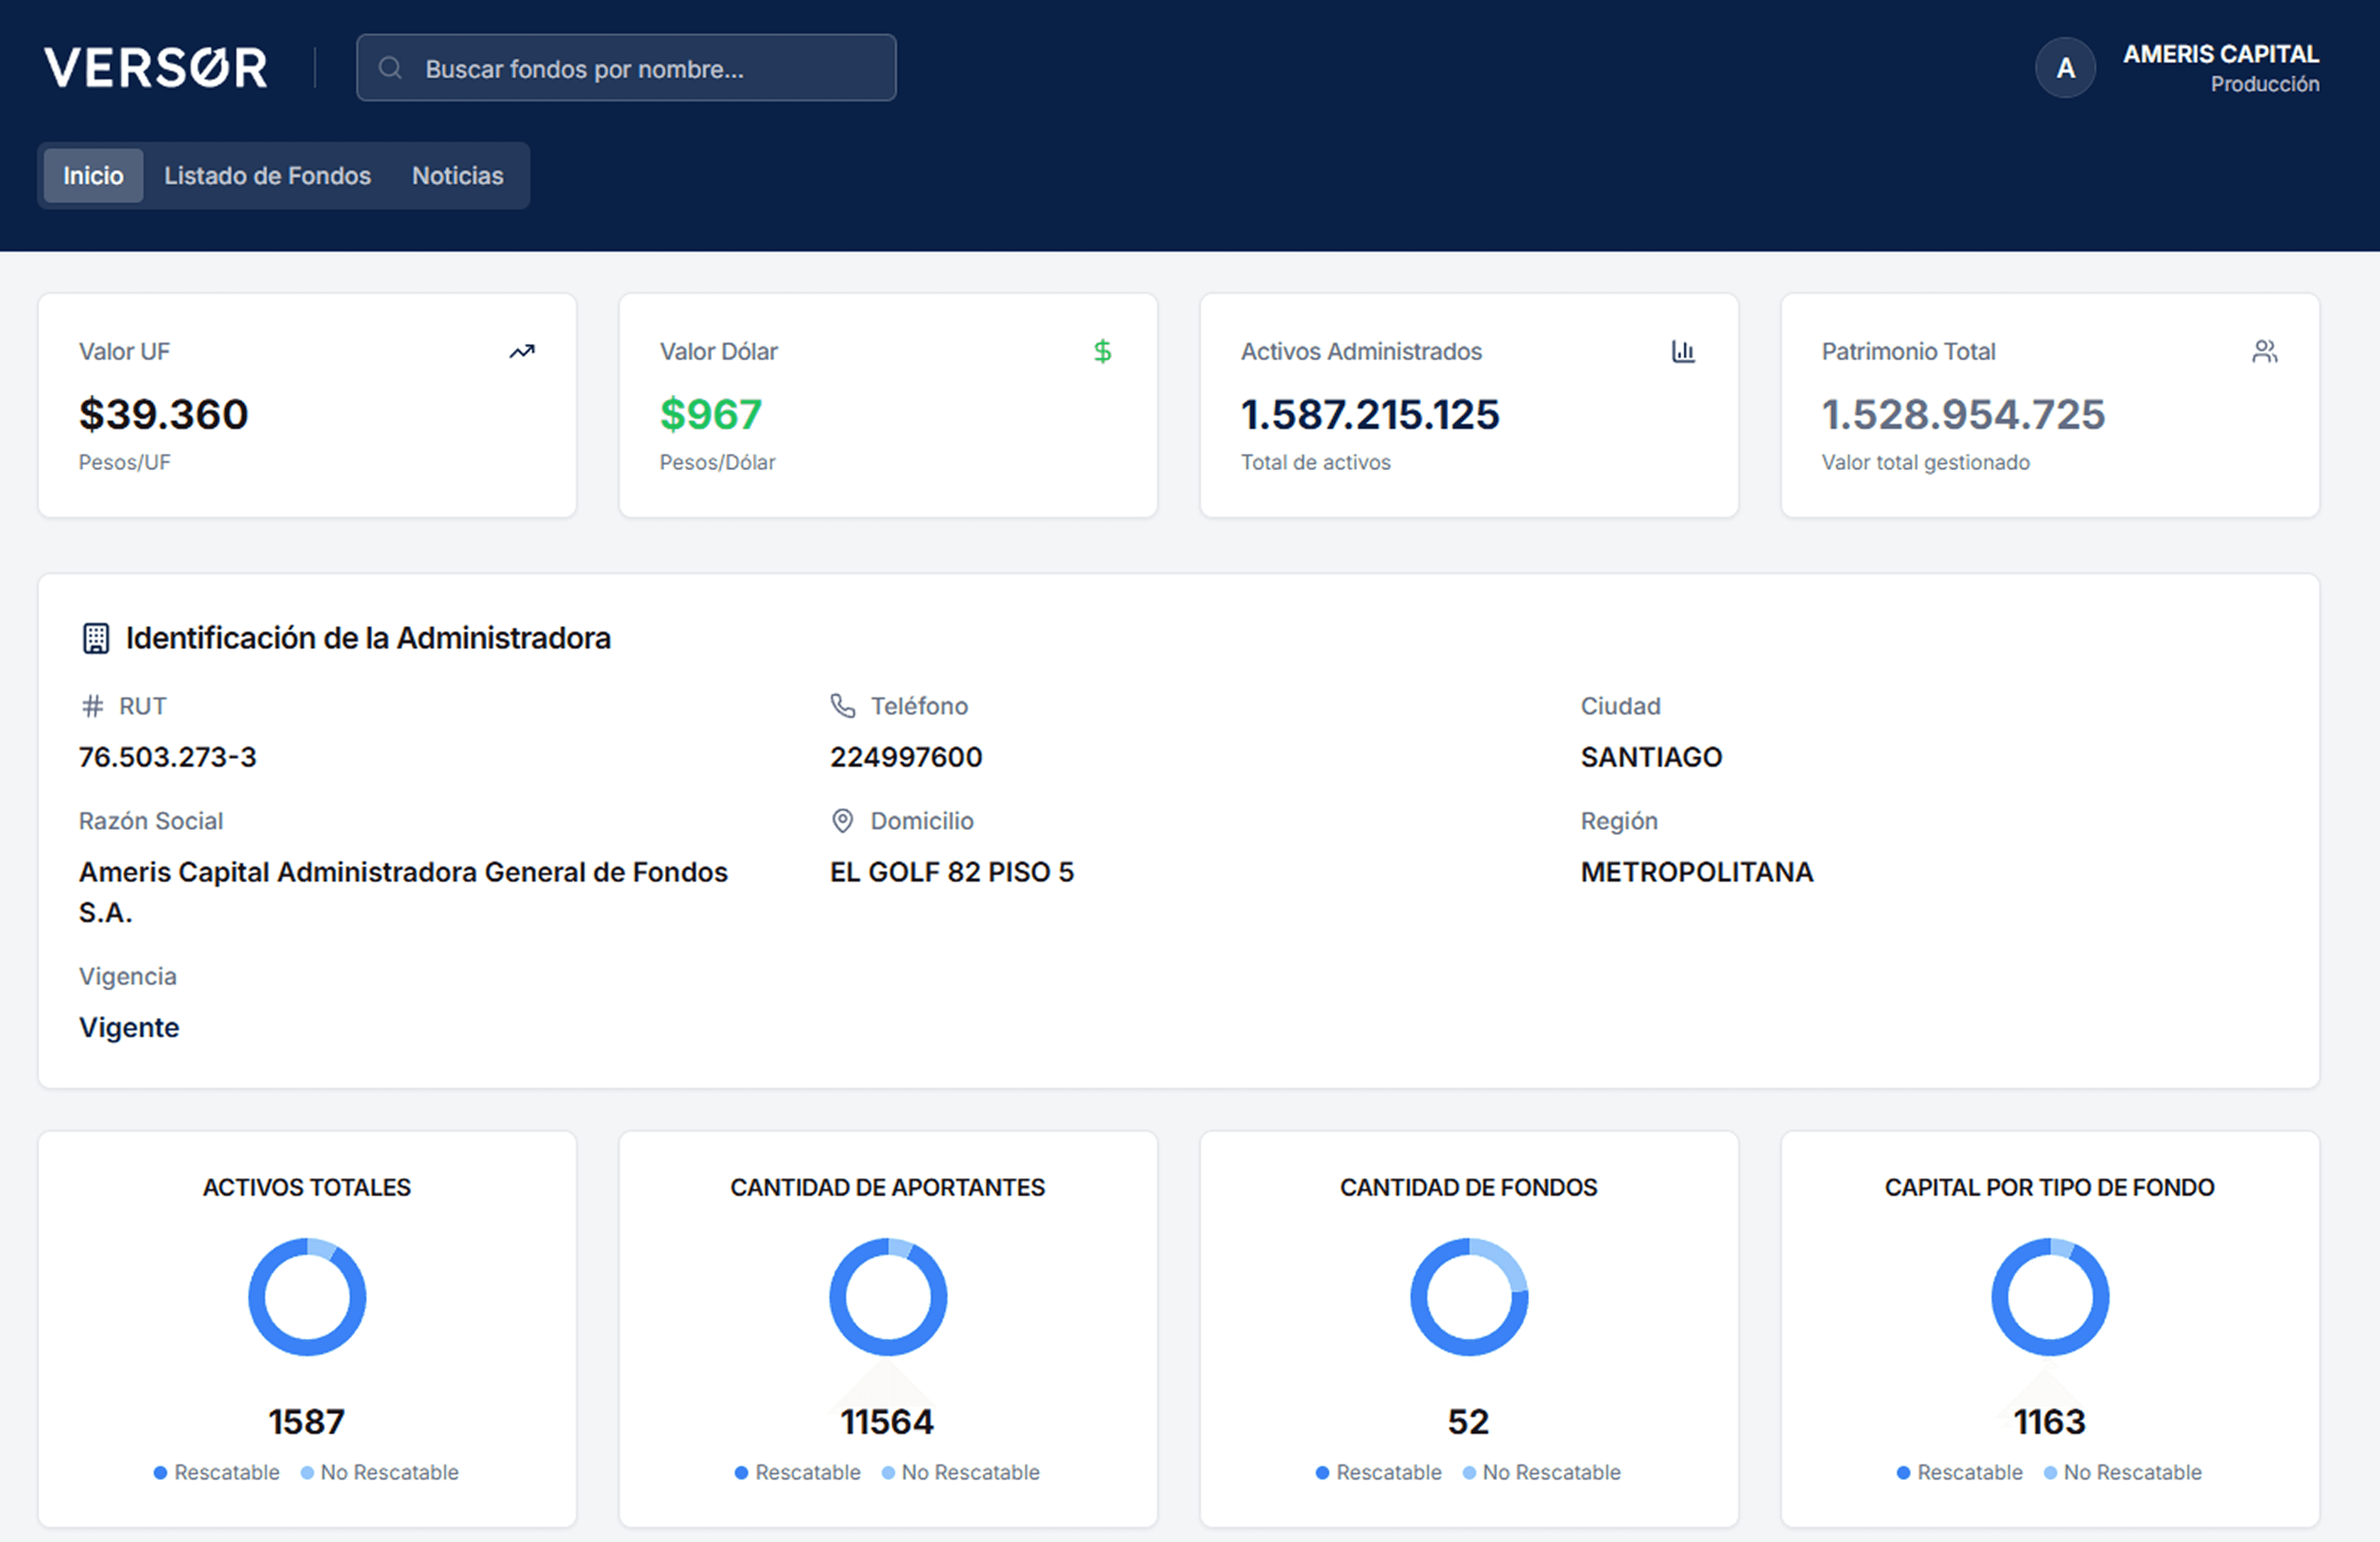Click the building icon beside Identificación heading
This screenshot has height=1542, width=2380.
96,638
